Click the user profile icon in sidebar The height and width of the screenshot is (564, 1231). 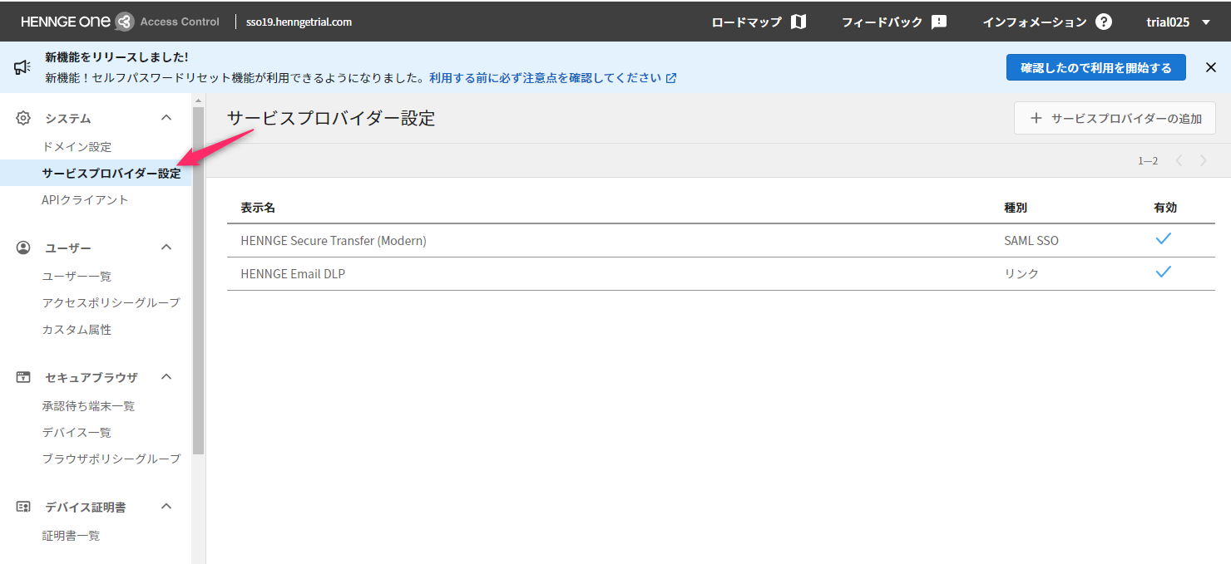click(23, 248)
